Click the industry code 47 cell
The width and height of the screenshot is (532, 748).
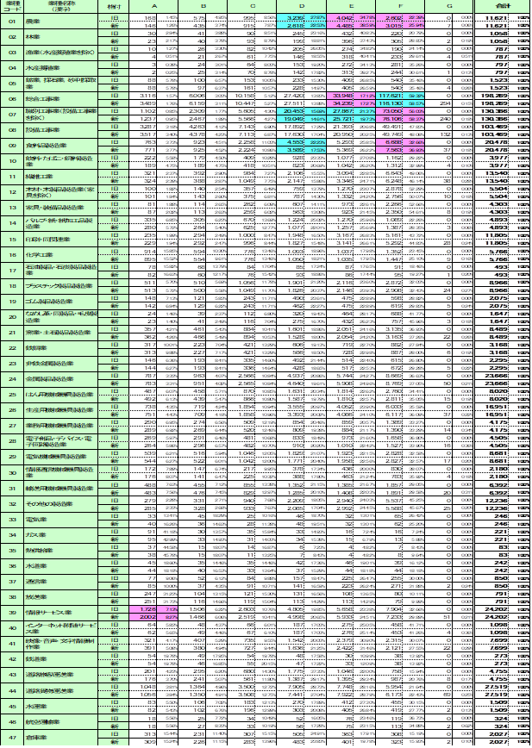(12, 738)
